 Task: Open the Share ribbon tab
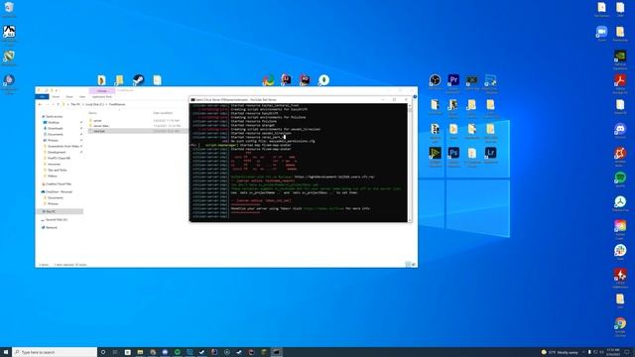pyautogui.click(x=69, y=97)
